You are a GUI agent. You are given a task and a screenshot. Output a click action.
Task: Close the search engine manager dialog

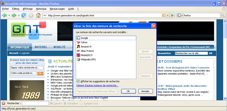point(153,26)
